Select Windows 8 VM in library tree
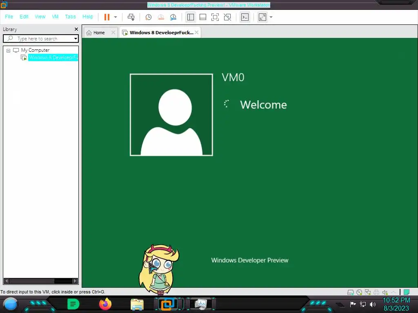This screenshot has width=418, height=313. click(53, 57)
